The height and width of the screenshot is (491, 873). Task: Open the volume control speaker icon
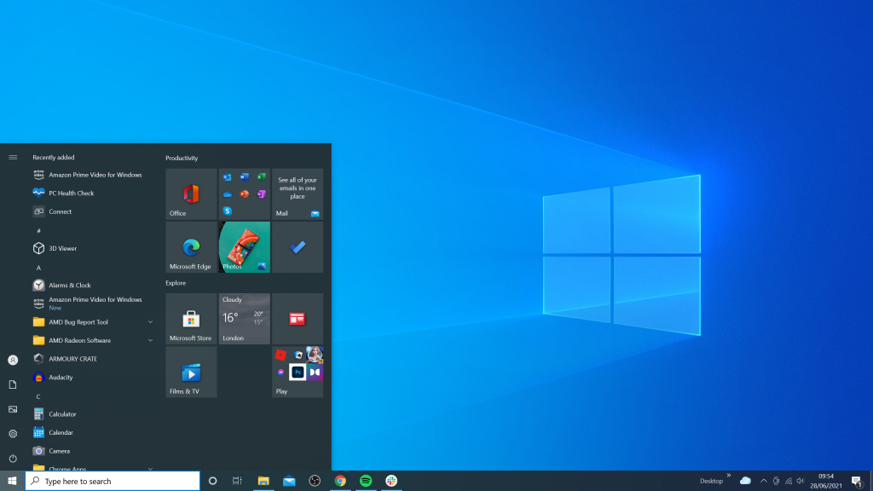[801, 481]
